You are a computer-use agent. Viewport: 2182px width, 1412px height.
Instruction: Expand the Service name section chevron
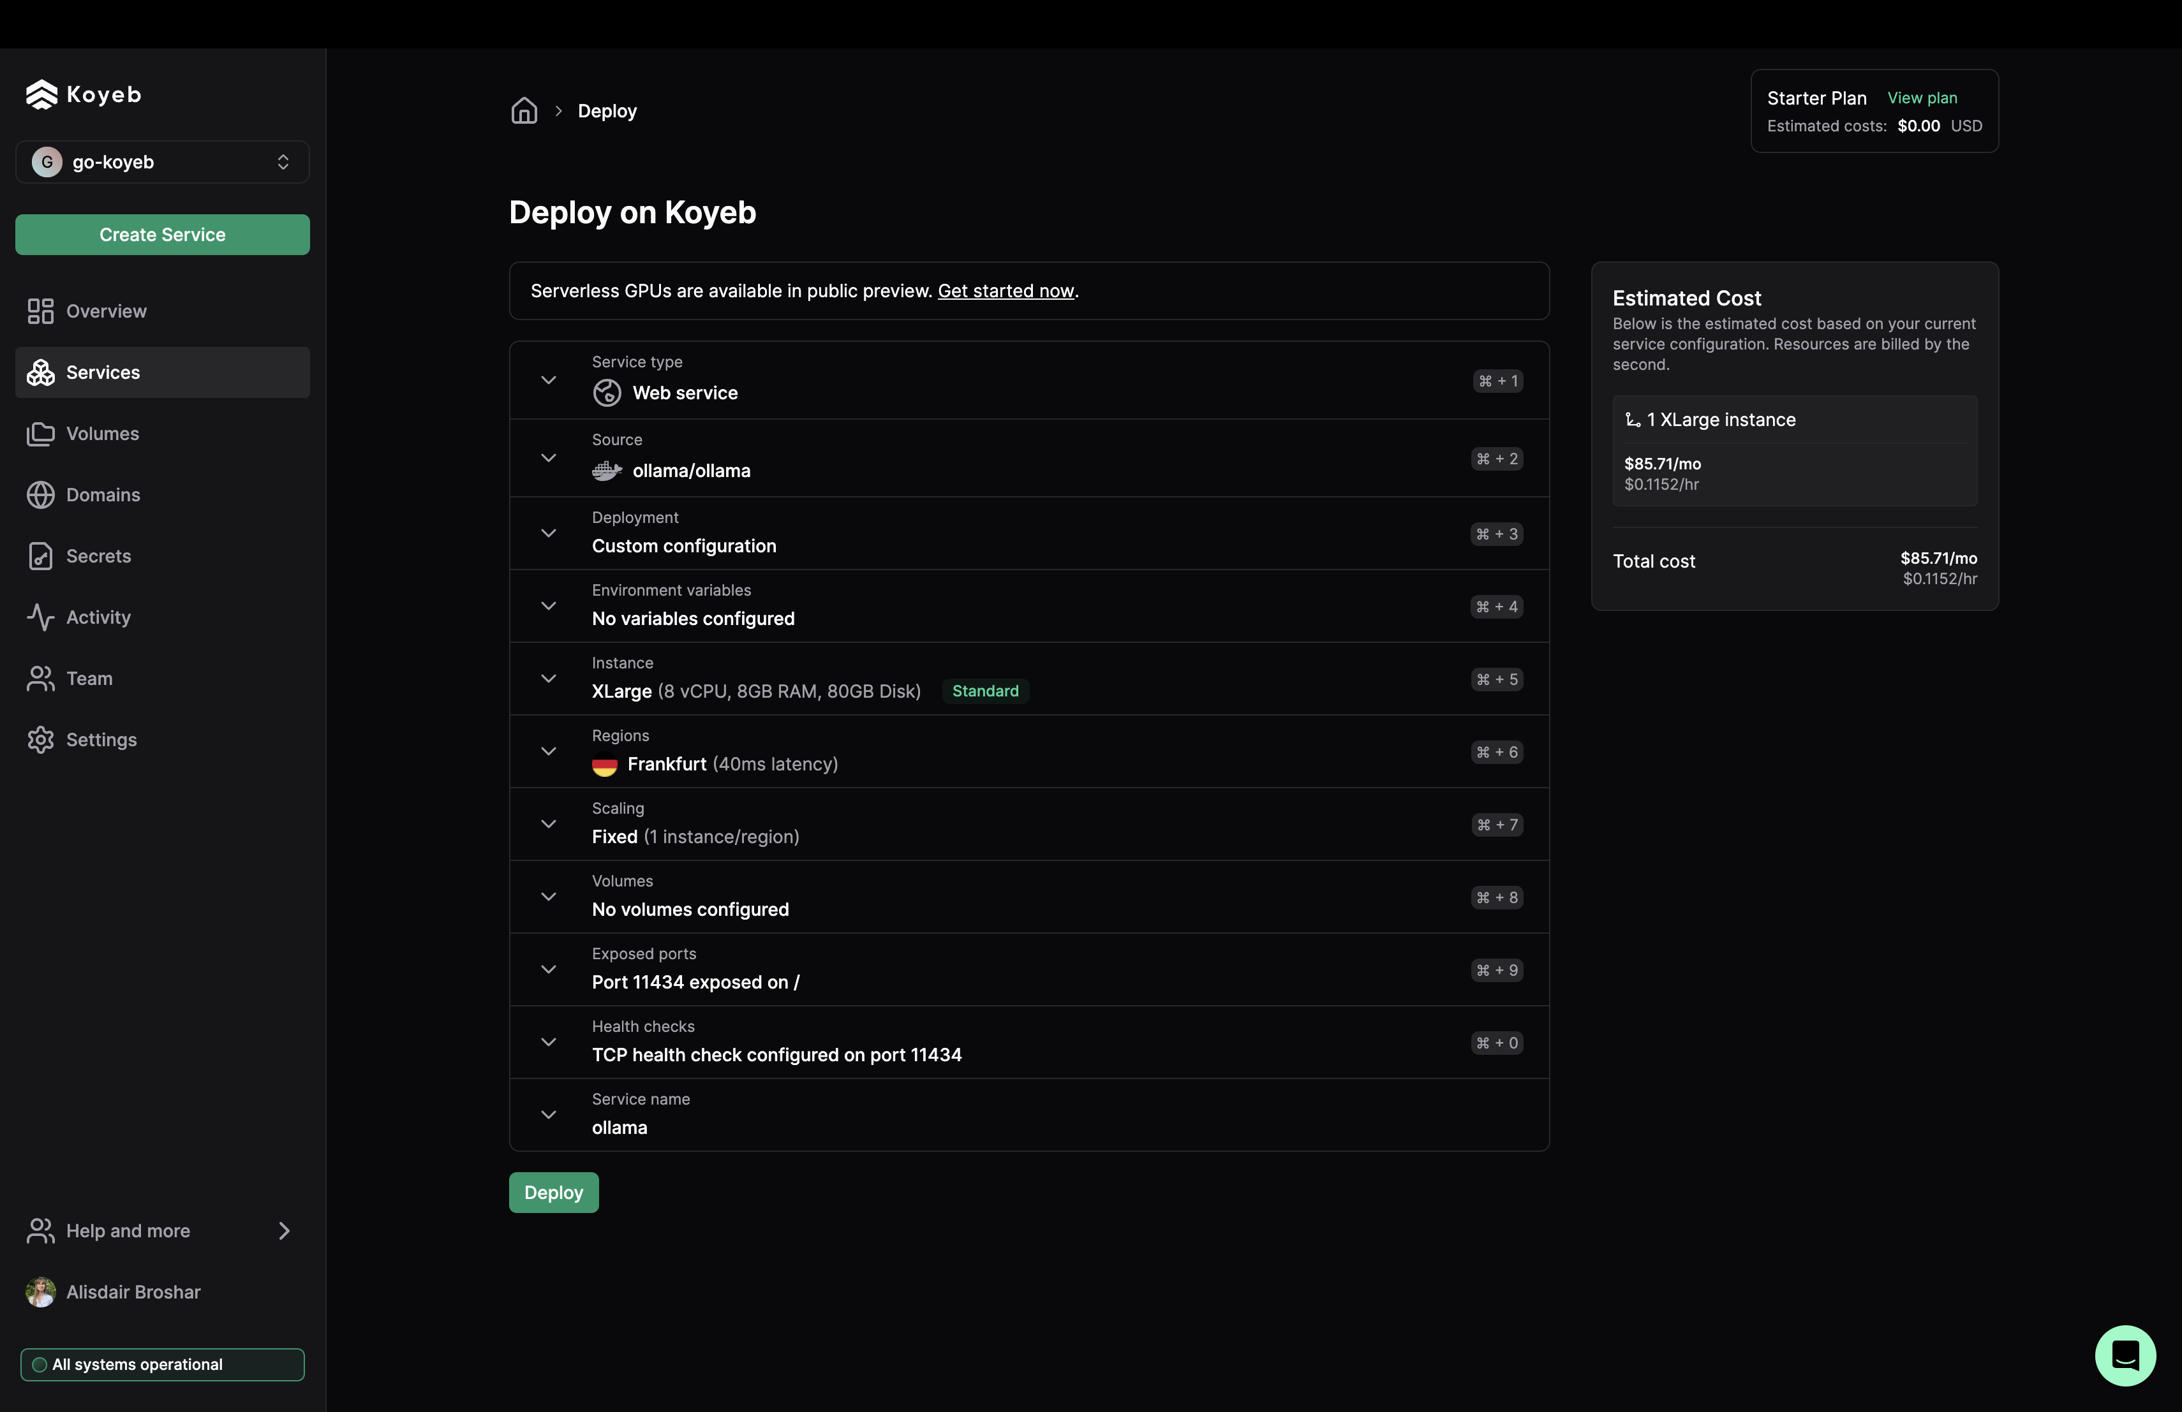548,1115
